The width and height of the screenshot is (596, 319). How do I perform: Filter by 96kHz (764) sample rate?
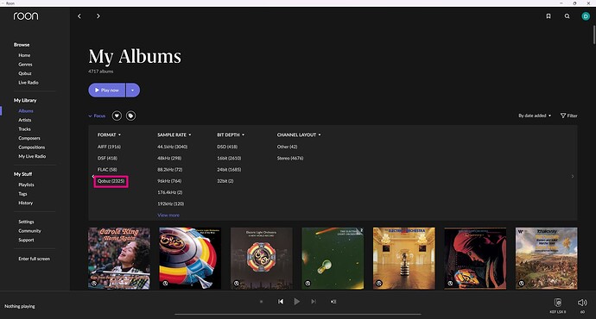(x=169, y=181)
